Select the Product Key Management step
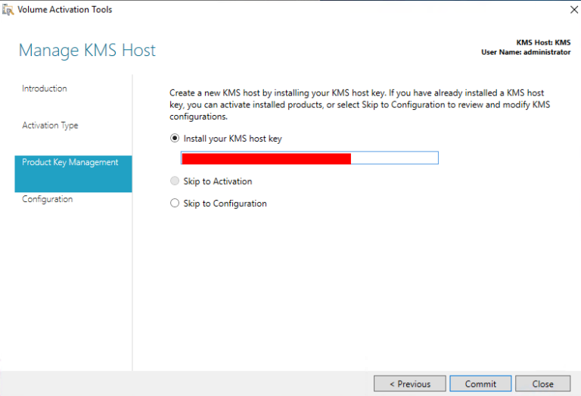Image resolution: width=581 pixels, height=396 pixels. [x=73, y=173]
